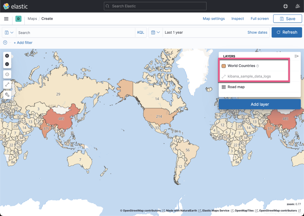Click Mexico labeled 33
Viewport: 304px width, 216px height.
tap(157, 128)
